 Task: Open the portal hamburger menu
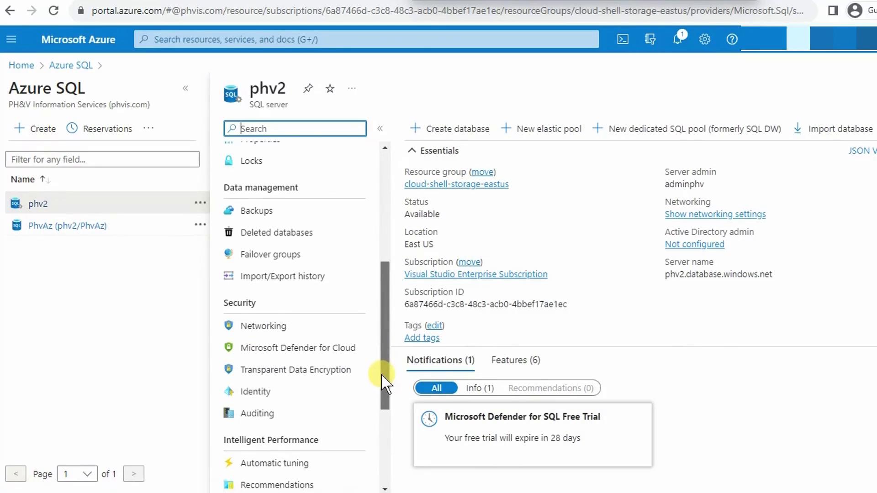[11, 39]
